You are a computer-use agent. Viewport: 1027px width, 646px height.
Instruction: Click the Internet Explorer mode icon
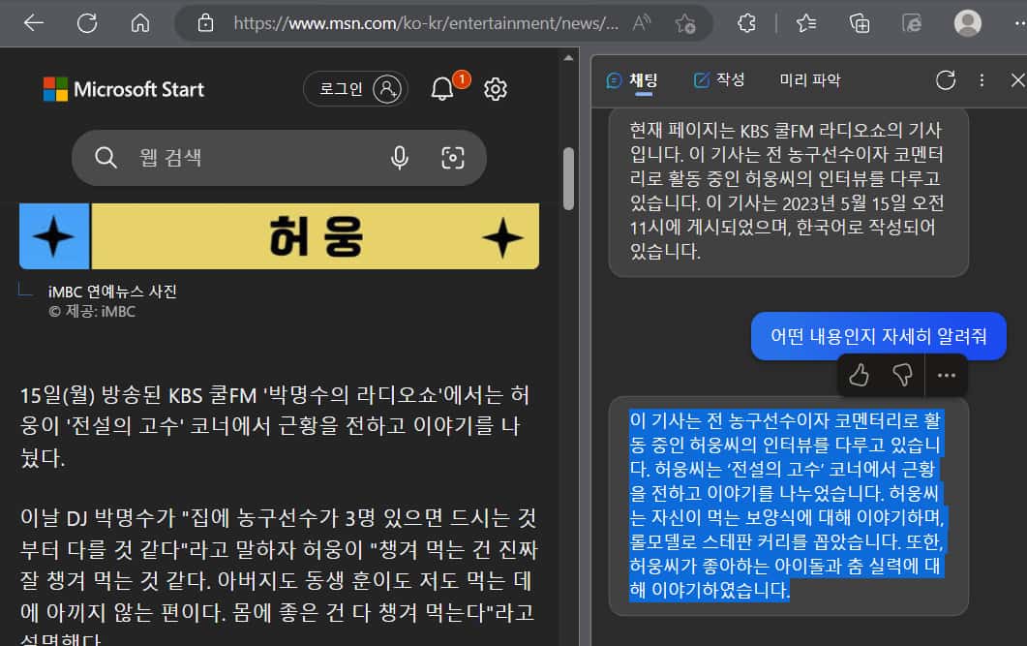point(912,23)
